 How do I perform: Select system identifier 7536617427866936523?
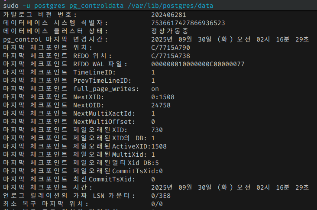(188, 23)
